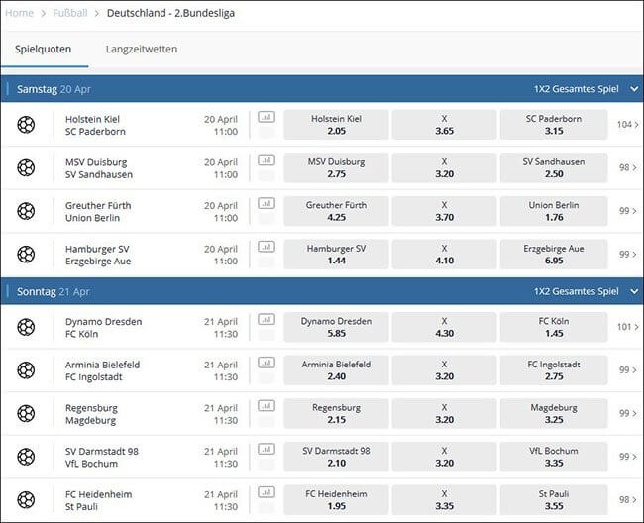Viewport: 644px width, 523px height.
Task: Select VfL Bochum odds 3.35
Action: click(554, 457)
